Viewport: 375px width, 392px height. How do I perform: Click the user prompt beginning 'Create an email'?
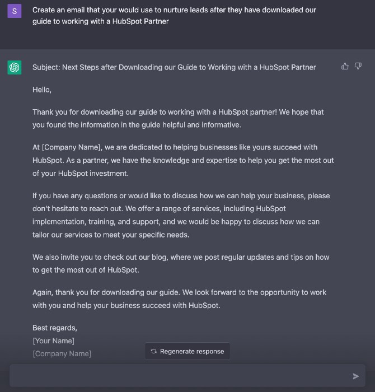175,16
